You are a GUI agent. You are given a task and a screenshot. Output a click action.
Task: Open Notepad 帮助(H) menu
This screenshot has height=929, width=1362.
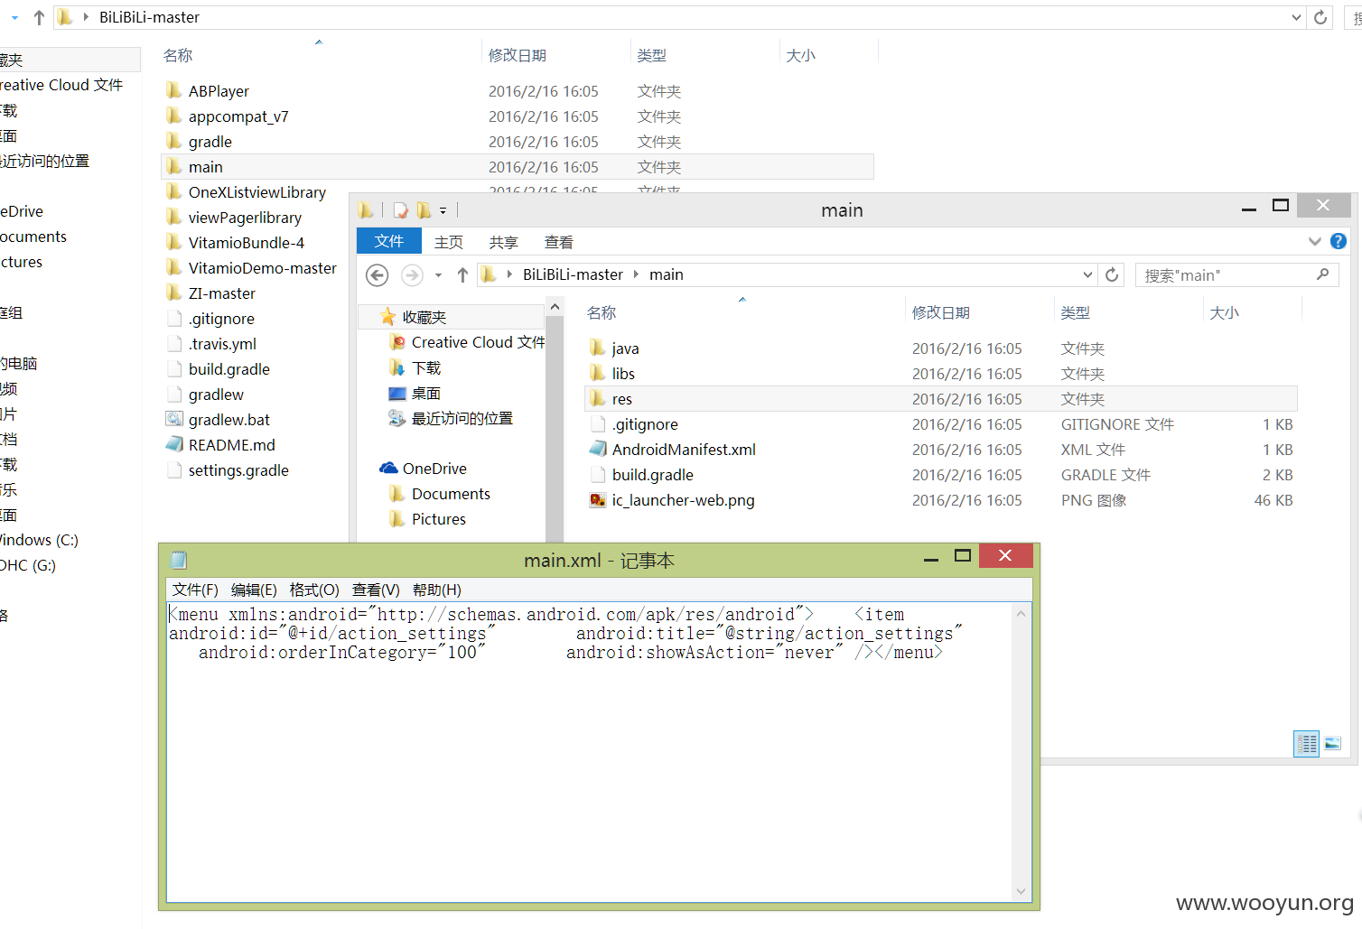[437, 590]
